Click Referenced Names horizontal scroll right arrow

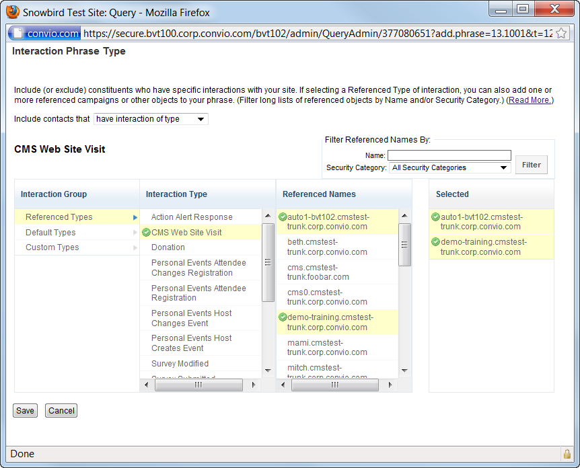click(x=390, y=385)
